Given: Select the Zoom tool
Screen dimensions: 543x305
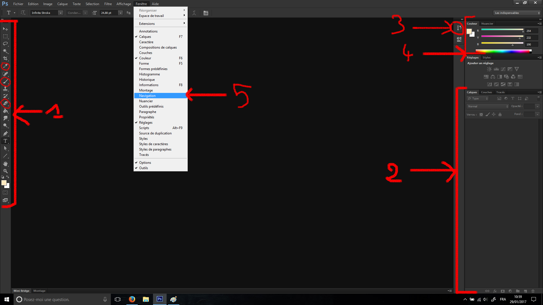Looking at the screenshot, I should pyautogui.click(x=5, y=171).
